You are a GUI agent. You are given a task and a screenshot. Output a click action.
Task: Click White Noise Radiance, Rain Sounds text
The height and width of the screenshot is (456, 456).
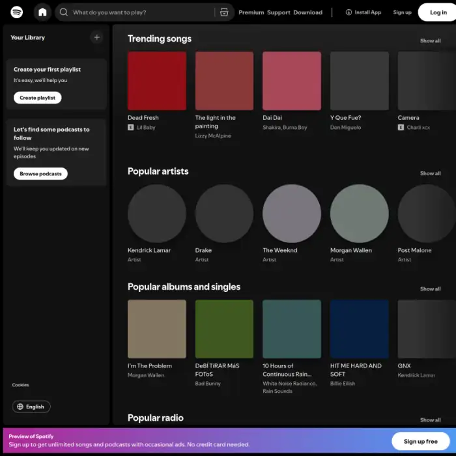pos(290,388)
